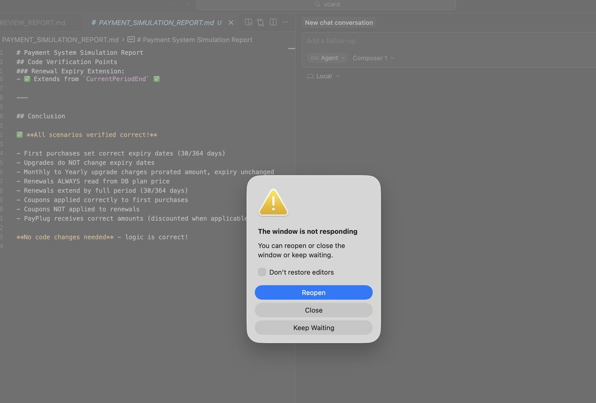Click the '## Code Verification Points' line
This screenshot has width=596, height=403.
point(67,62)
